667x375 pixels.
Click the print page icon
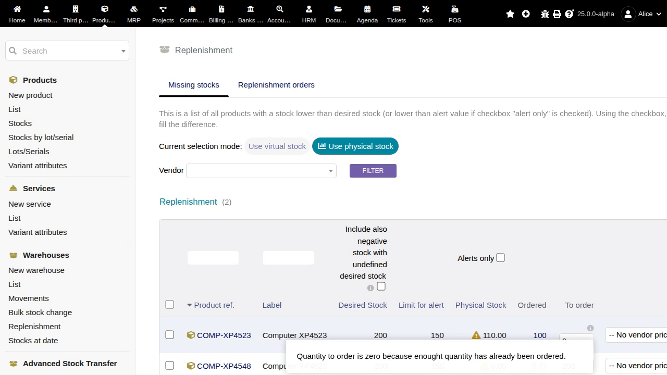pos(557,14)
